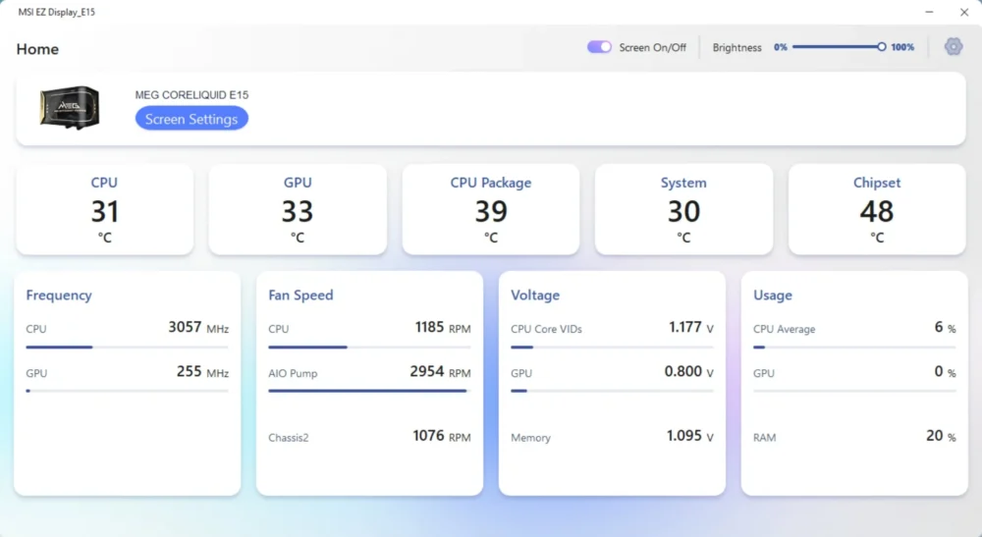Click the Home heading

[37, 49]
